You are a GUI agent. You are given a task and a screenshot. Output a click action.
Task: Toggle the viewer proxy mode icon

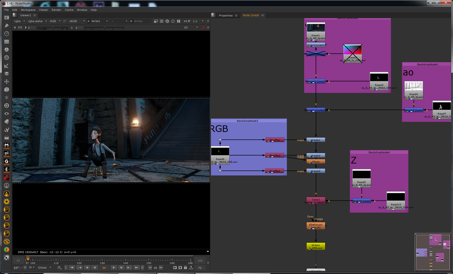(x=156, y=21)
